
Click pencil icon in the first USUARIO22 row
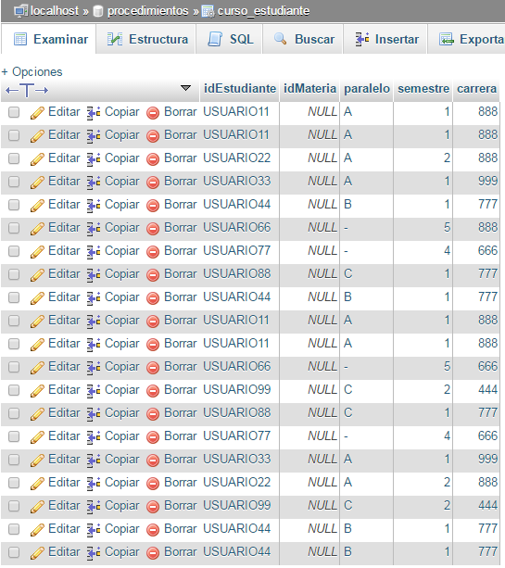37,159
